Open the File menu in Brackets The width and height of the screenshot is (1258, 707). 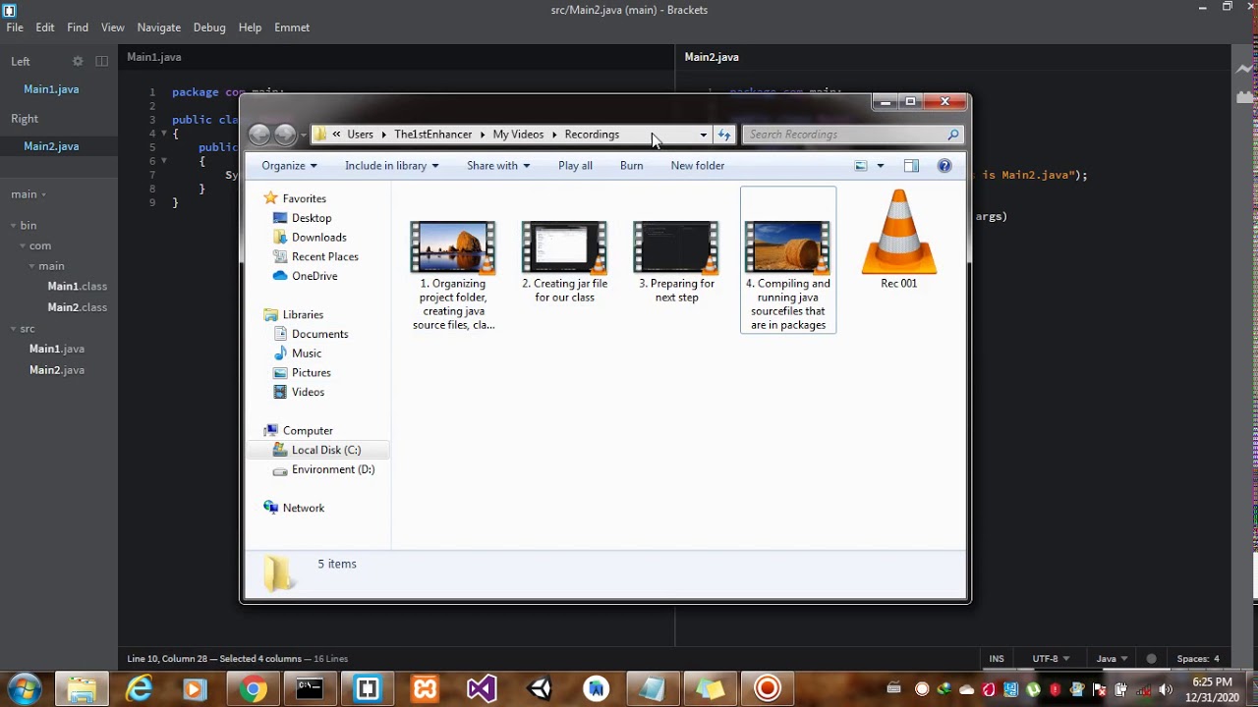click(15, 27)
